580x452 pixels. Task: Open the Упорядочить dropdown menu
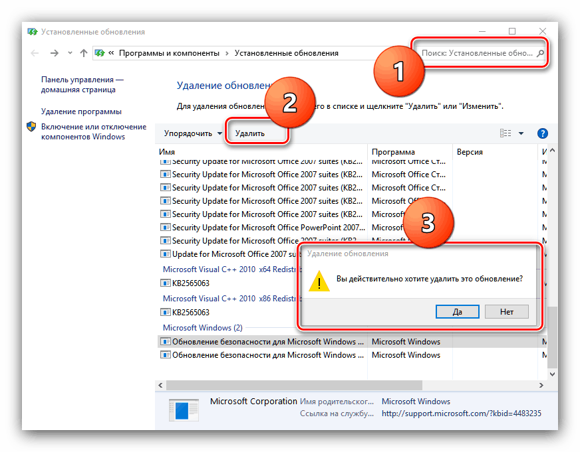coord(193,133)
